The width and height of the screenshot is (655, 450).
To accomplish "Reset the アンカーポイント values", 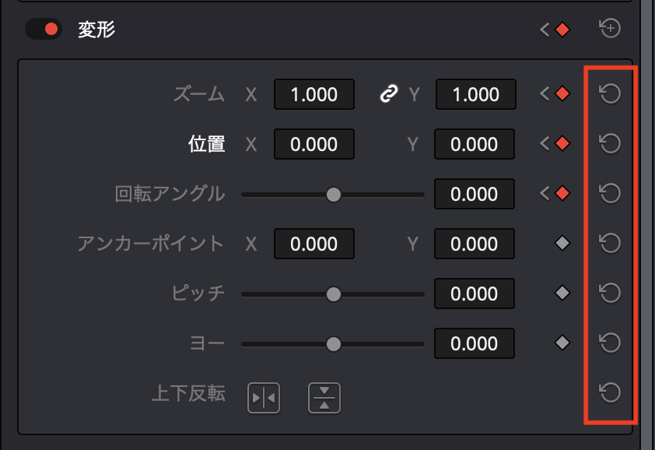I will coord(611,243).
